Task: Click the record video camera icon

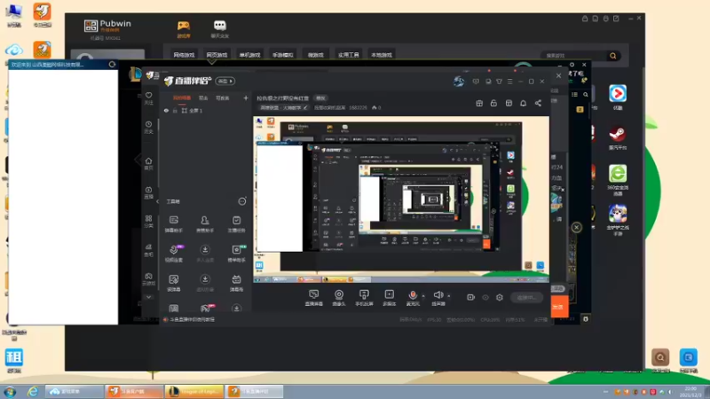Action: [x=471, y=297]
